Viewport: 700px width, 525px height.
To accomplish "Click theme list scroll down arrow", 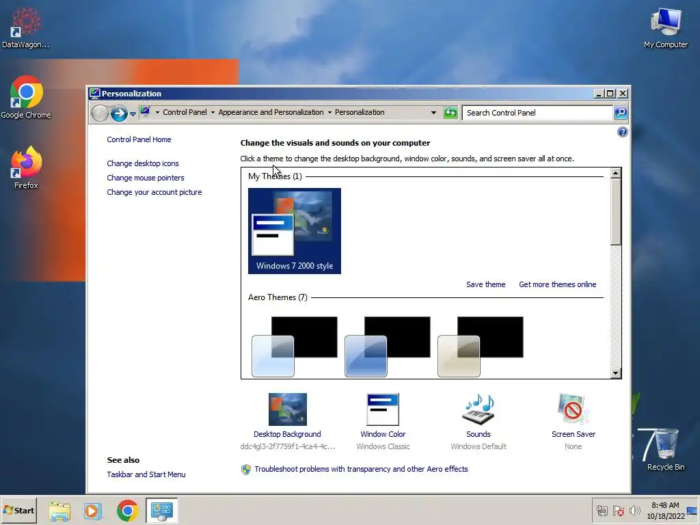I will click(616, 373).
